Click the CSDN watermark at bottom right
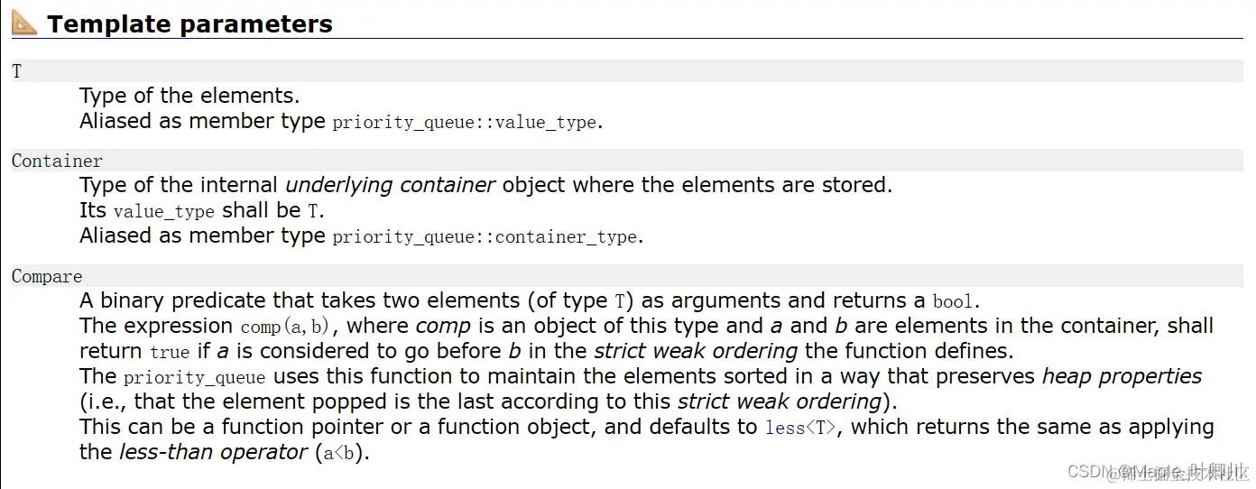 pos(1157,472)
